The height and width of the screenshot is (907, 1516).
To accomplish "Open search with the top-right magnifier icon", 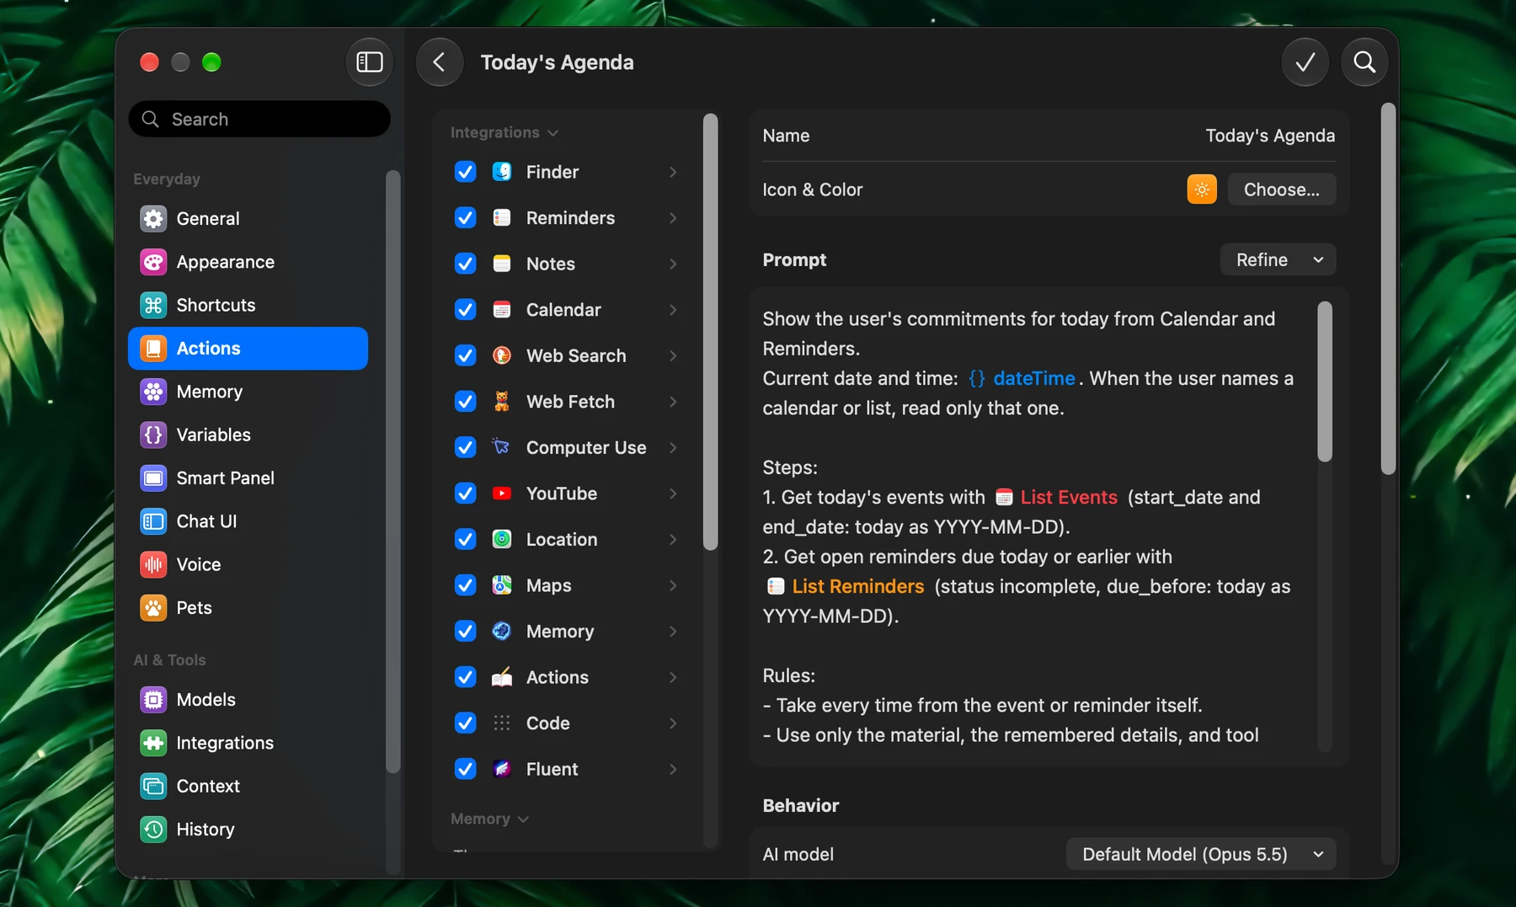I will (1364, 62).
